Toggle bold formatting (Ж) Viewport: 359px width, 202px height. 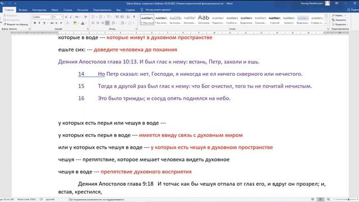[x=35, y=23]
